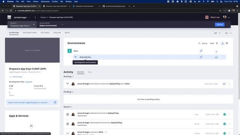Expand the Project selector dropdown
This screenshot has width=240, height=135.
[x=22, y=24]
